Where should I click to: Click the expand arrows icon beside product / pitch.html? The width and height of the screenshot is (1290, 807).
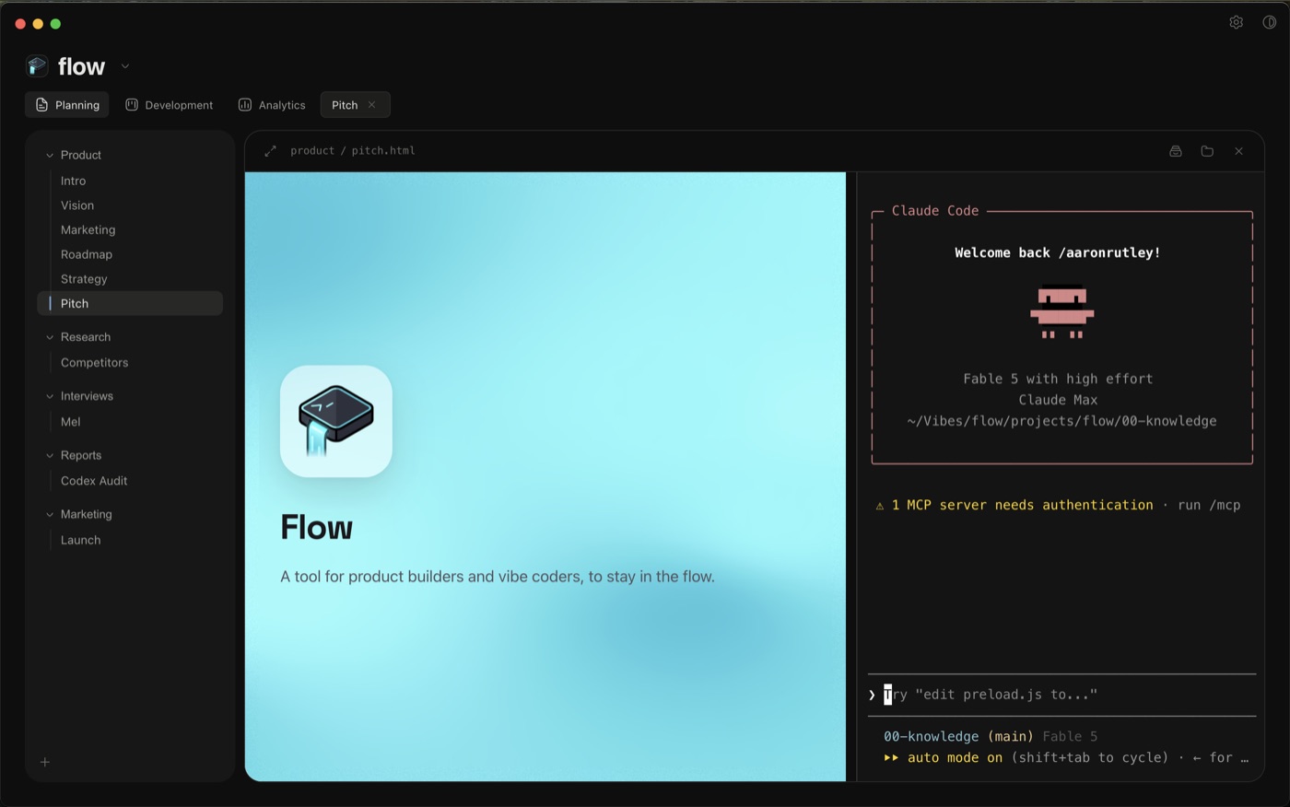click(270, 151)
